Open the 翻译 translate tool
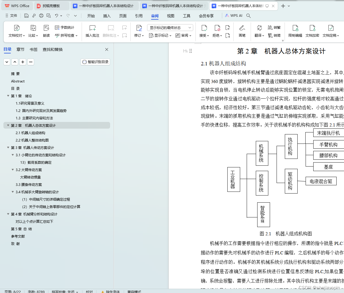Image resolution: width=344 pixels, height=293 pixels. 259,31
